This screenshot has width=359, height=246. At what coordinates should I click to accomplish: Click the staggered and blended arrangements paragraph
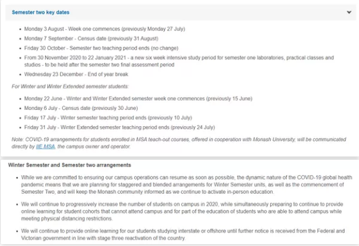[x=186, y=184]
